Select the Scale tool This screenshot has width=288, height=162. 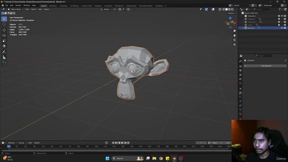click(4, 41)
